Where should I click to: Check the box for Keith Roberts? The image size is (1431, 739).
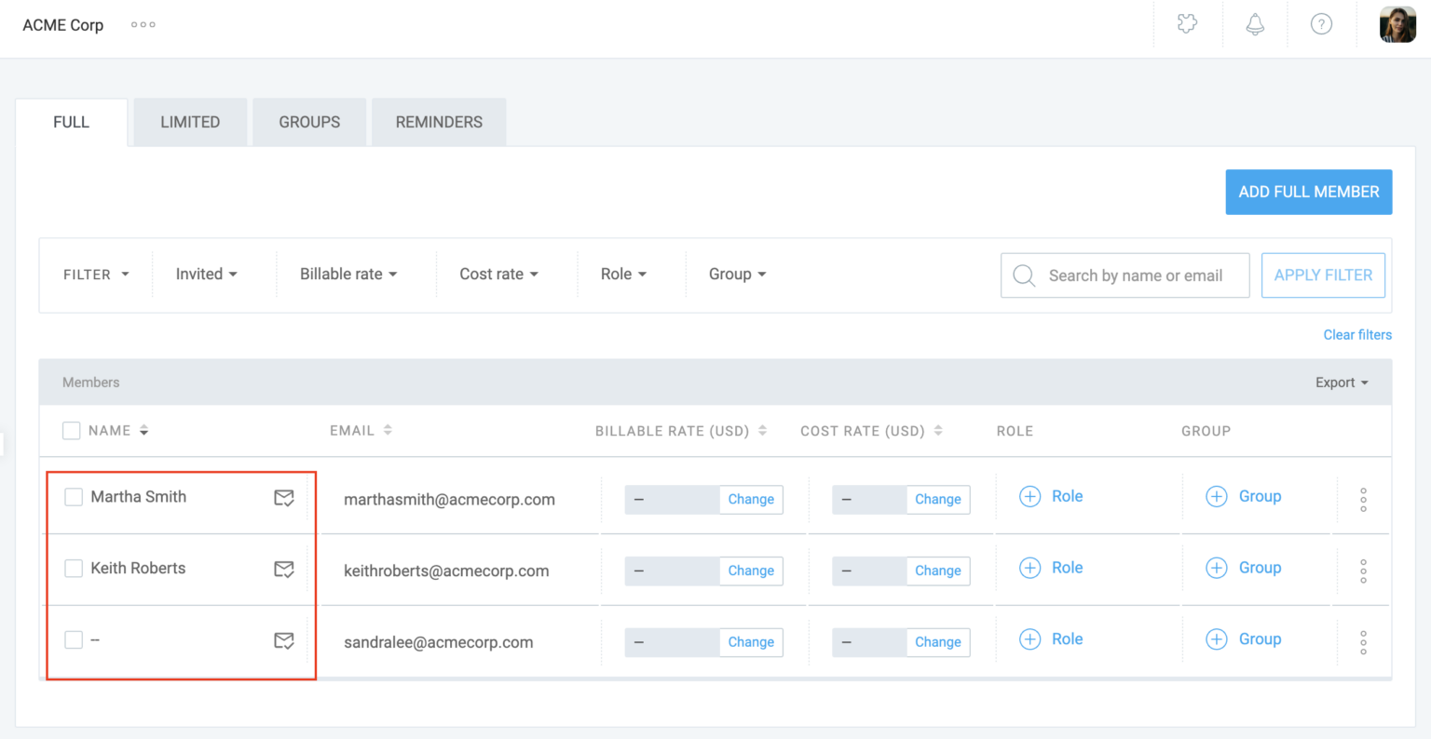(x=74, y=568)
